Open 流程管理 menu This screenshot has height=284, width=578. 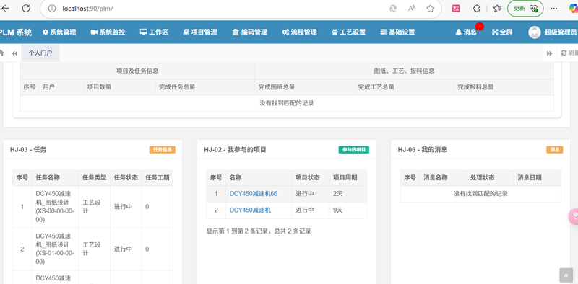pyautogui.click(x=299, y=32)
